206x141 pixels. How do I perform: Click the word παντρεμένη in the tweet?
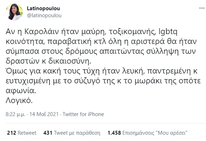pos(169,71)
